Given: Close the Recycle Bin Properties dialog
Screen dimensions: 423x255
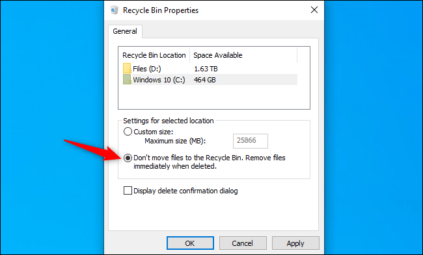Looking at the screenshot, I should pyautogui.click(x=314, y=10).
